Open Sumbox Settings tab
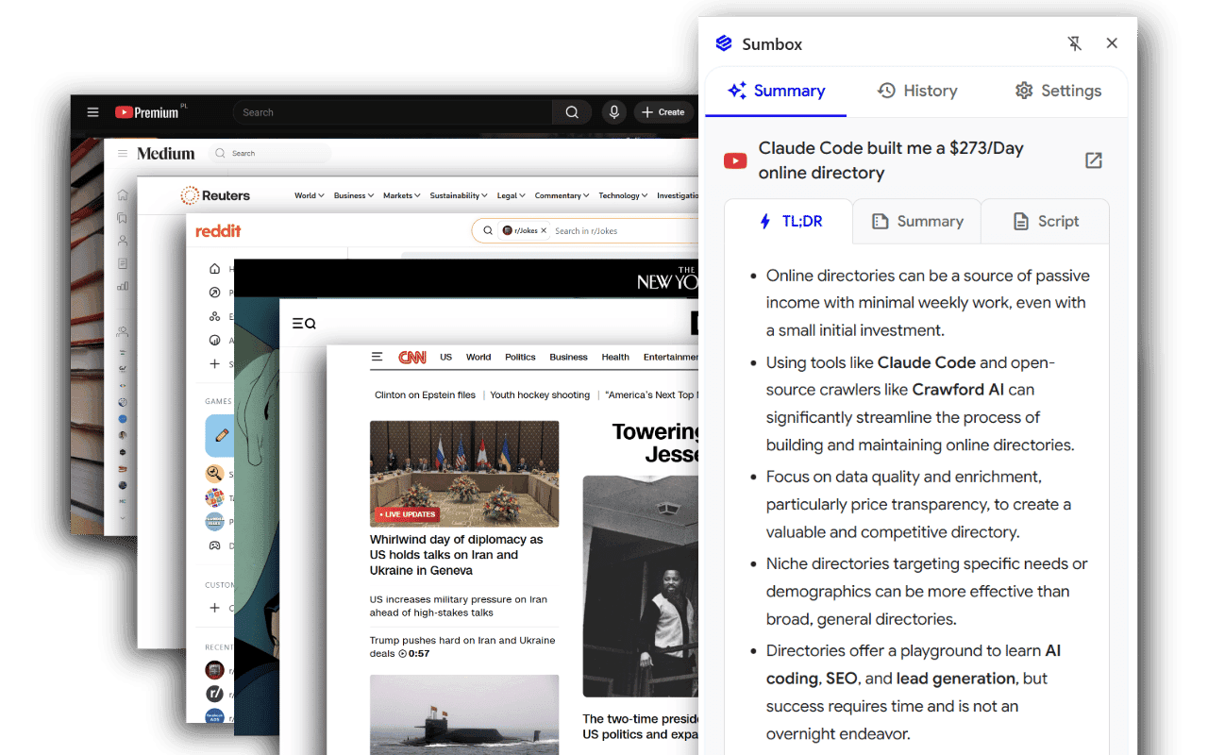Image resolution: width=1208 pixels, height=755 pixels. click(1058, 91)
